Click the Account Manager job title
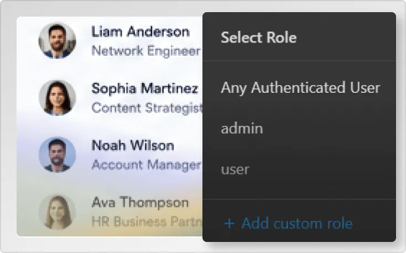This screenshot has height=253, width=406. pyautogui.click(x=146, y=165)
